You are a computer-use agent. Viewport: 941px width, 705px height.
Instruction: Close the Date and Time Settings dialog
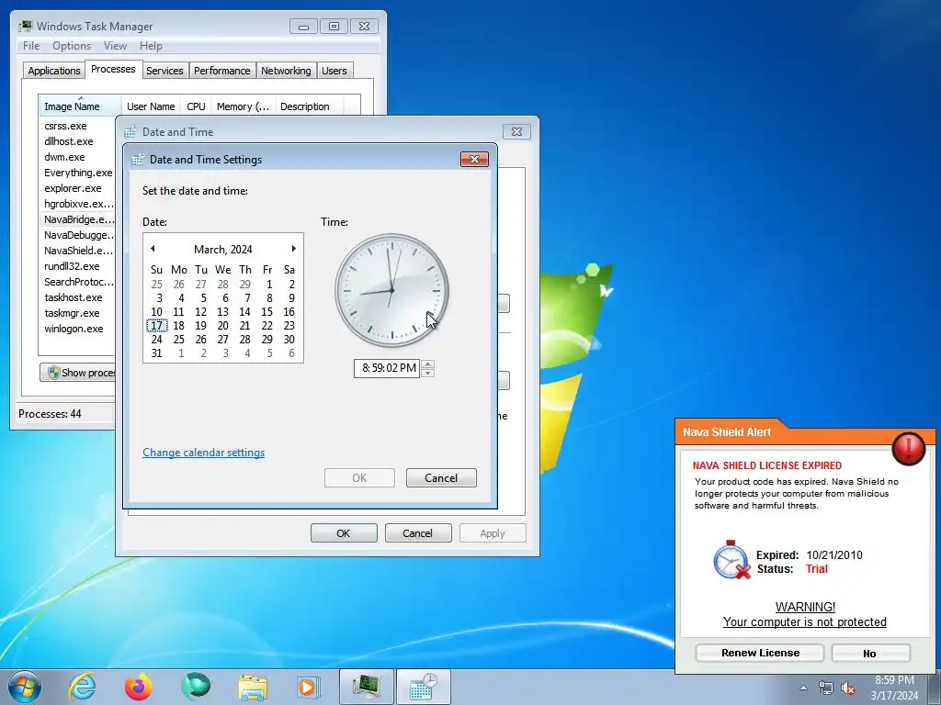pyautogui.click(x=474, y=159)
